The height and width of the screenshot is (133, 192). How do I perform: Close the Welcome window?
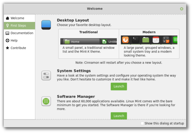tap(181, 9)
